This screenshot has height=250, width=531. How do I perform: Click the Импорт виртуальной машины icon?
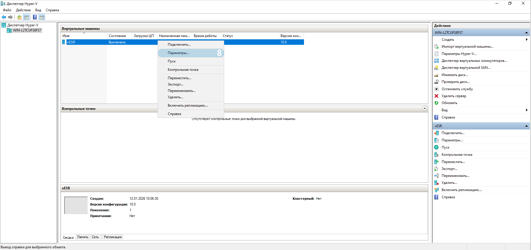click(x=436, y=47)
